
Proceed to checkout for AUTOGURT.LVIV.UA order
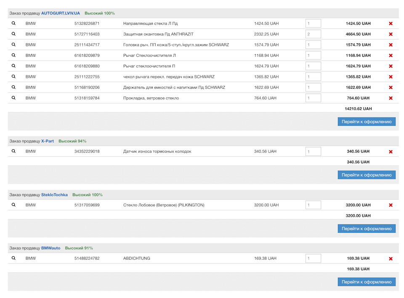coord(366,122)
